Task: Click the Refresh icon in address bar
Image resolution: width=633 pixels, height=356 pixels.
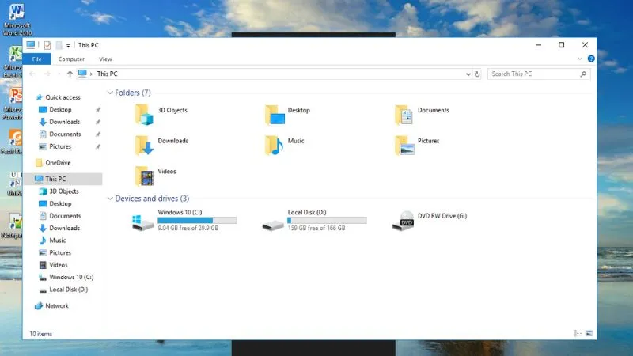Action: (477, 74)
